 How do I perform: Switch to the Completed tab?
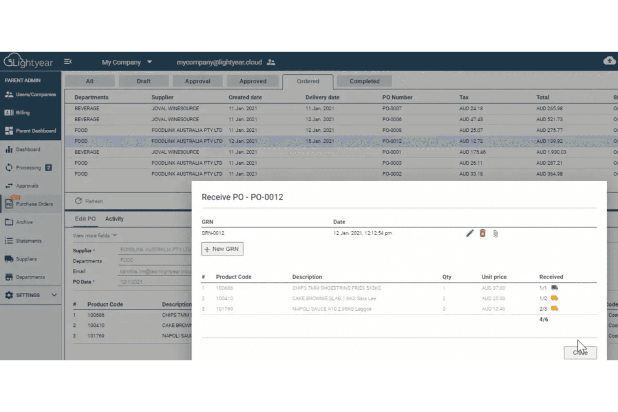coord(365,81)
